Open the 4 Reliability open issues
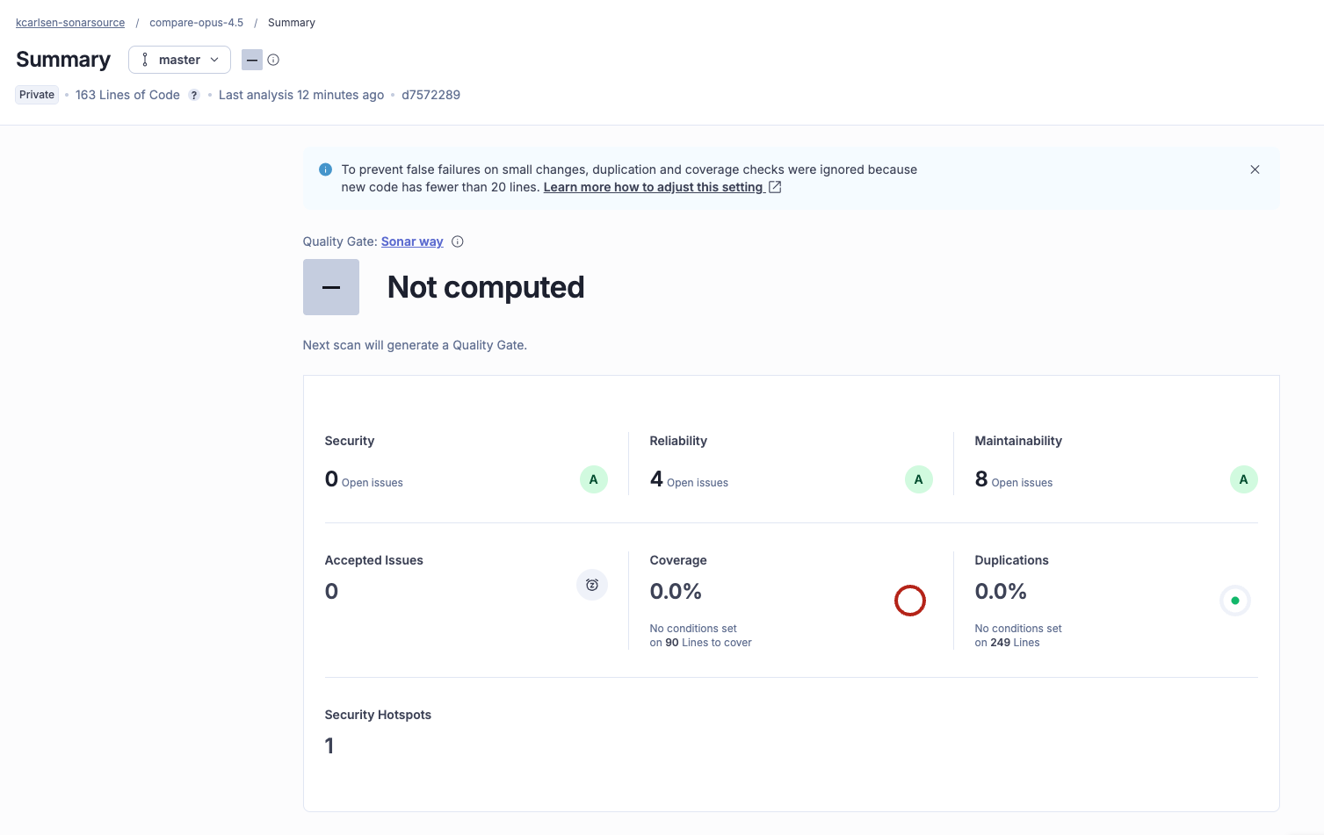The height and width of the screenshot is (835, 1324). tap(656, 479)
